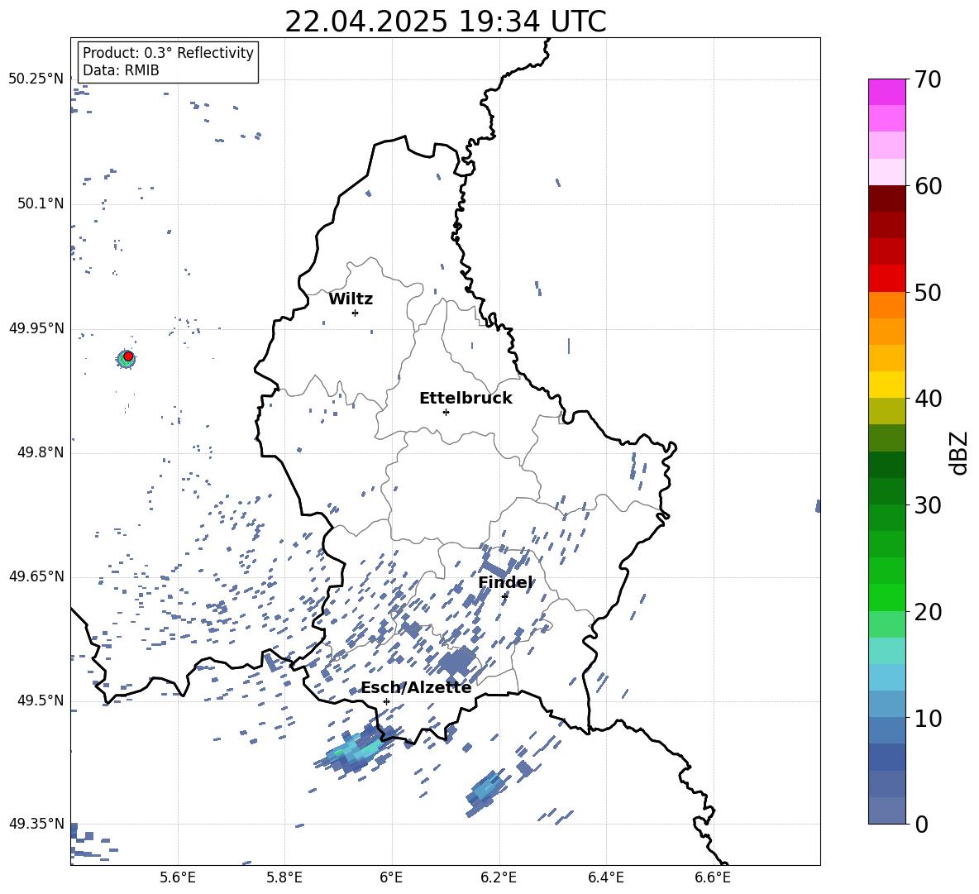The height and width of the screenshot is (894, 979).
Task: Click the Product: 0.3° Reflectivity text
Action: click(x=168, y=53)
